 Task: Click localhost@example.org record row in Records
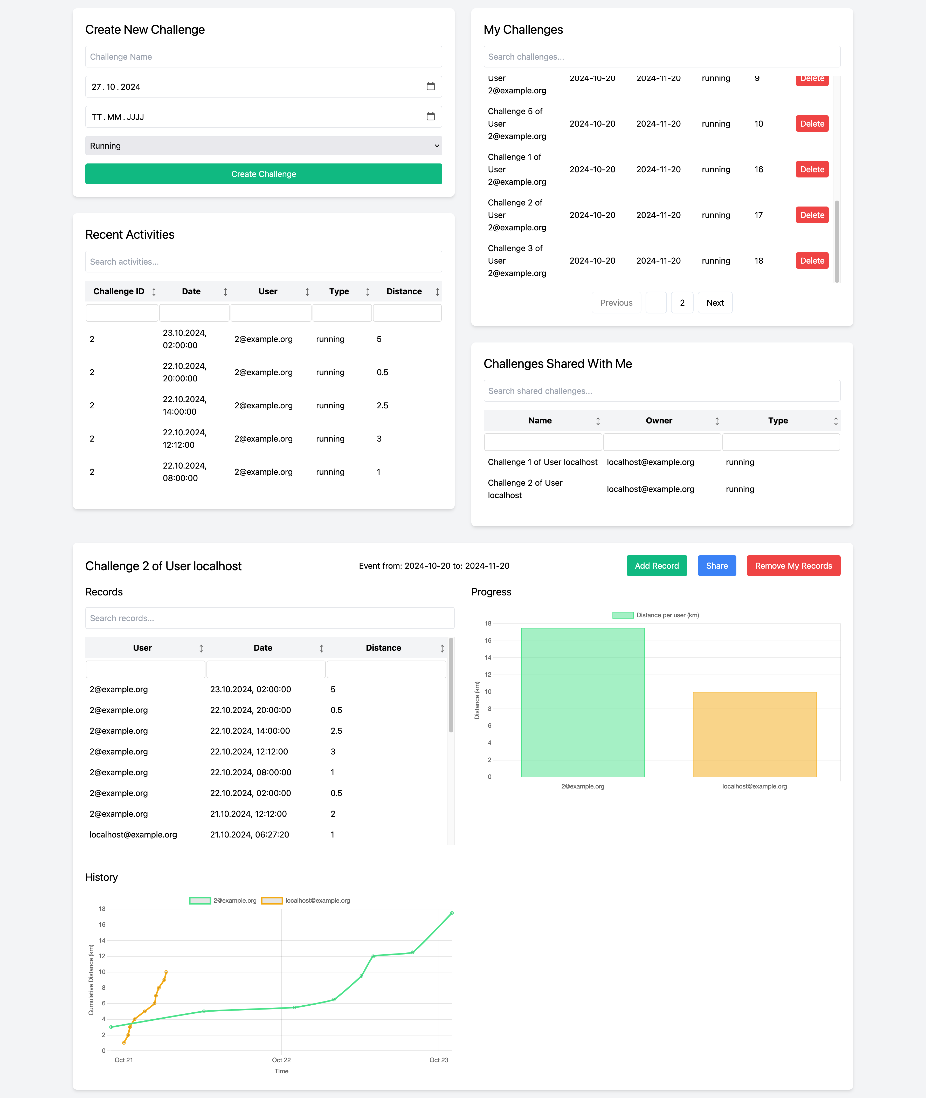(266, 835)
